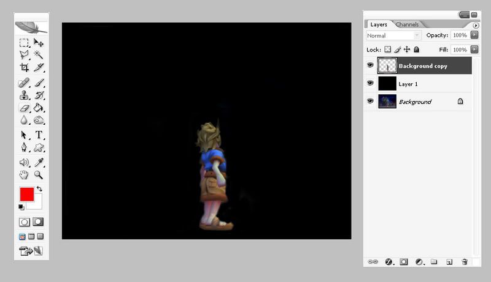Viewport: 491px width, 282px height.
Task: Switch to the Layers tab
Action: (x=379, y=24)
